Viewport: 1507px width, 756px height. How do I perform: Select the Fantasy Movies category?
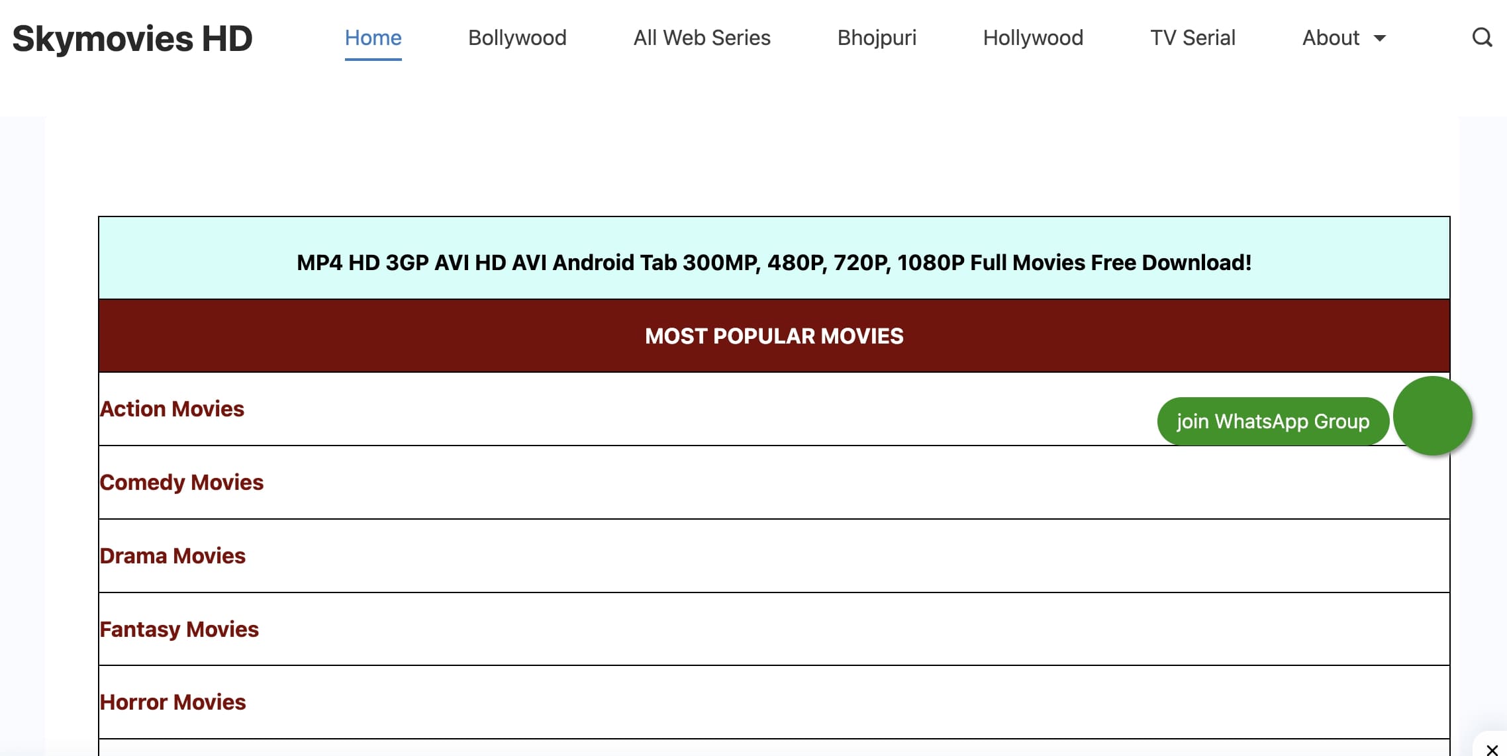point(179,629)
